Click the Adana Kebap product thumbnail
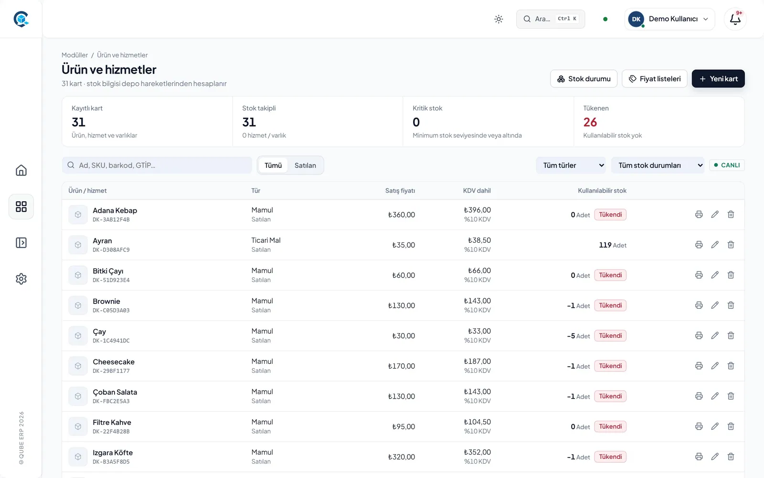Image resolution: width=764 pixels, height=478 pixels. pyautogui.click(x=78, y=215)
